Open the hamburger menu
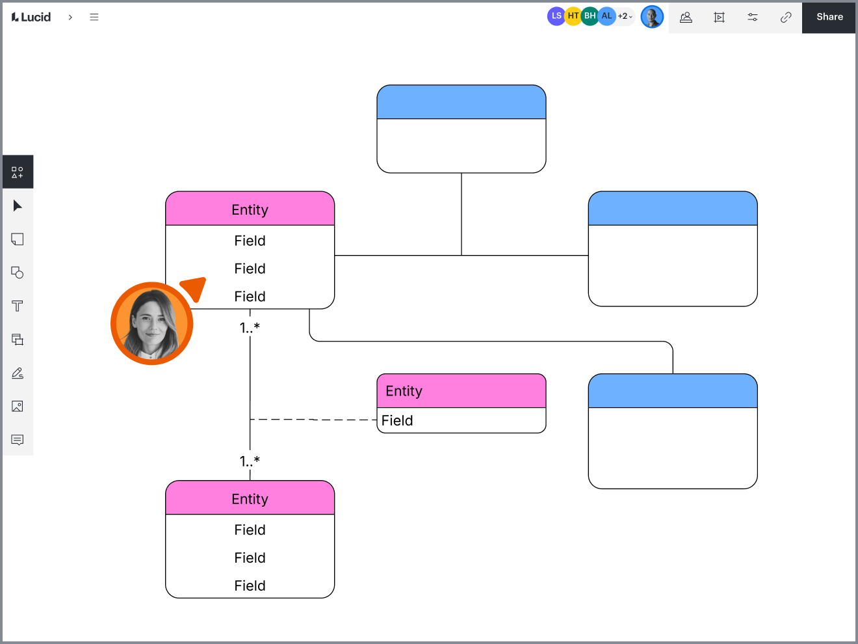Screen dimensions: 858x644 (94, 17)
